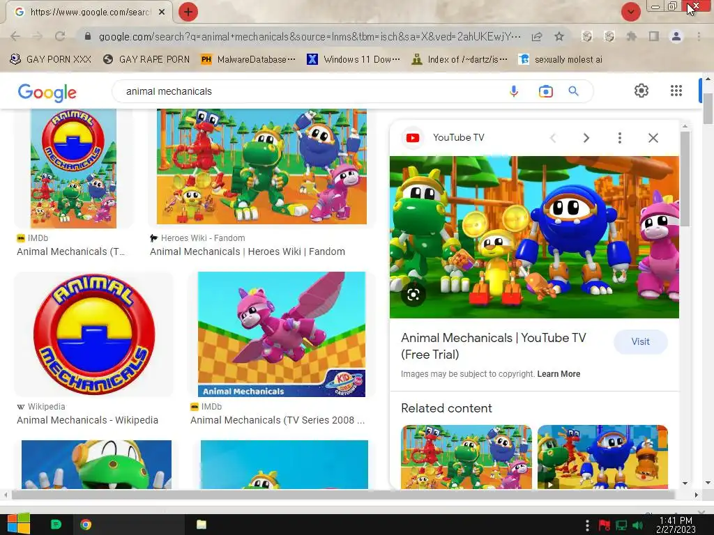Go forward to the next page
Image resolution: width=714 pixels, height=535 pixels.
38,36
